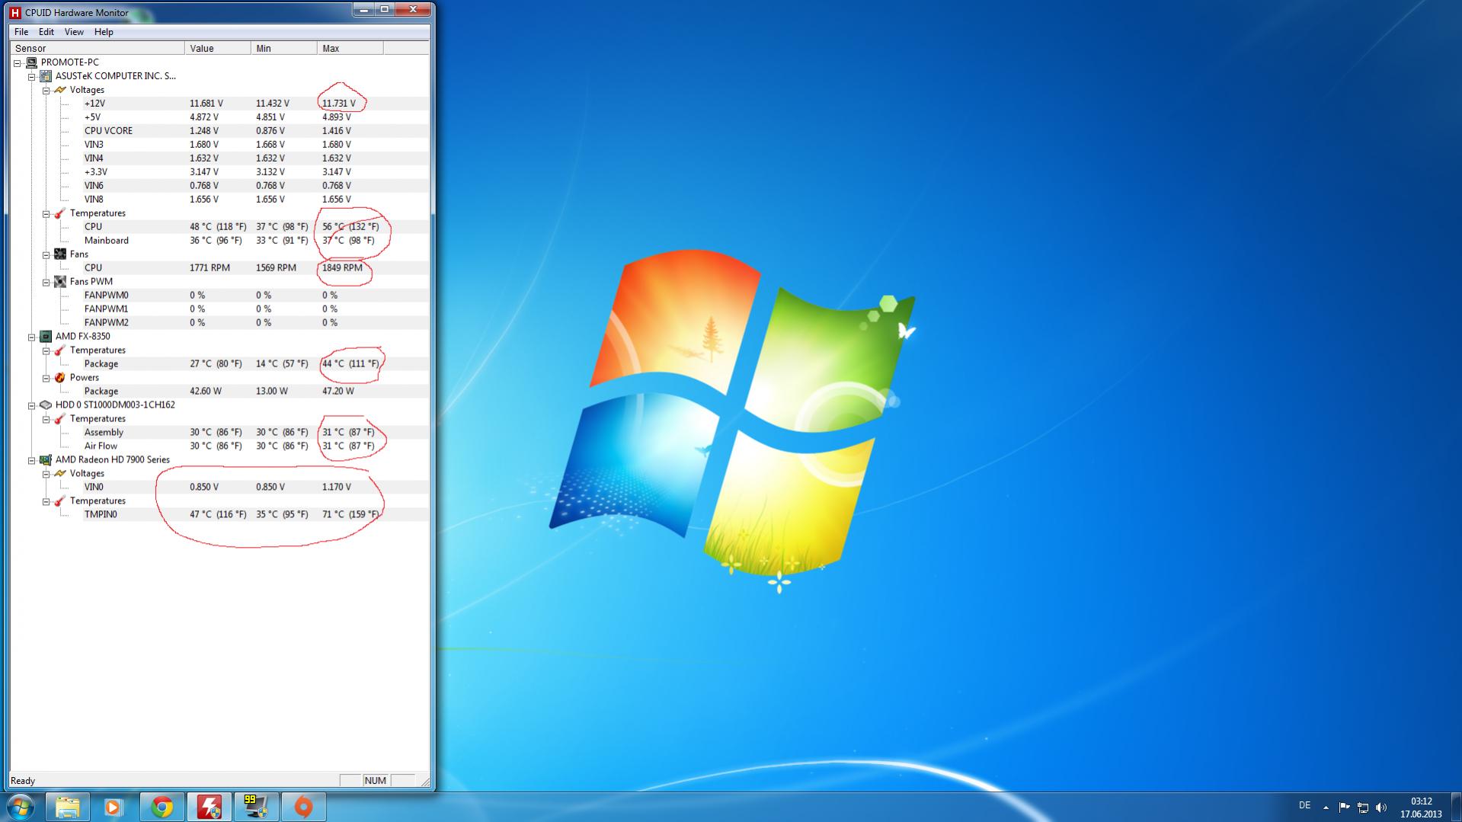Click the HDD 0 hard drive icon
1462x822 pixels.
pyautogui.click(x=46, y=405)
